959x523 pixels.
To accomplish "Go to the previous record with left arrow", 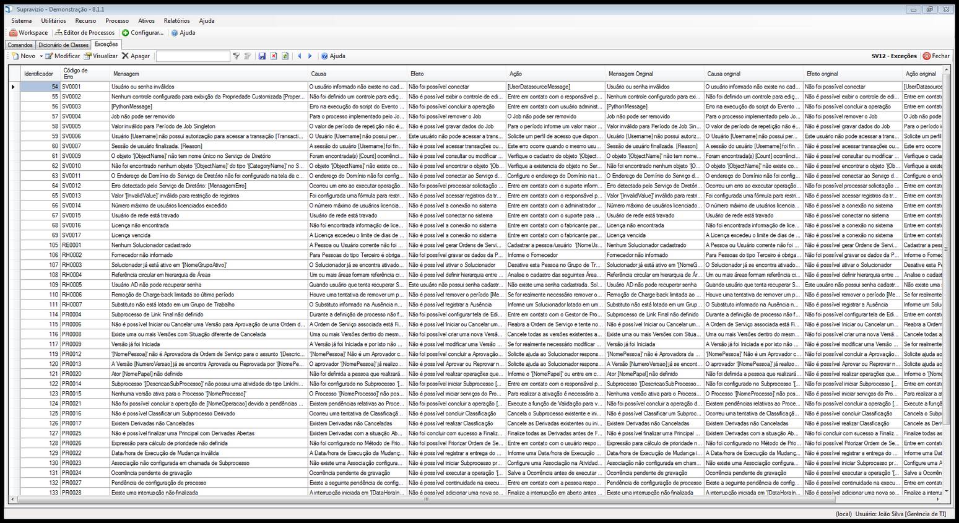I will pyautogui.click(x=299, y=56).
